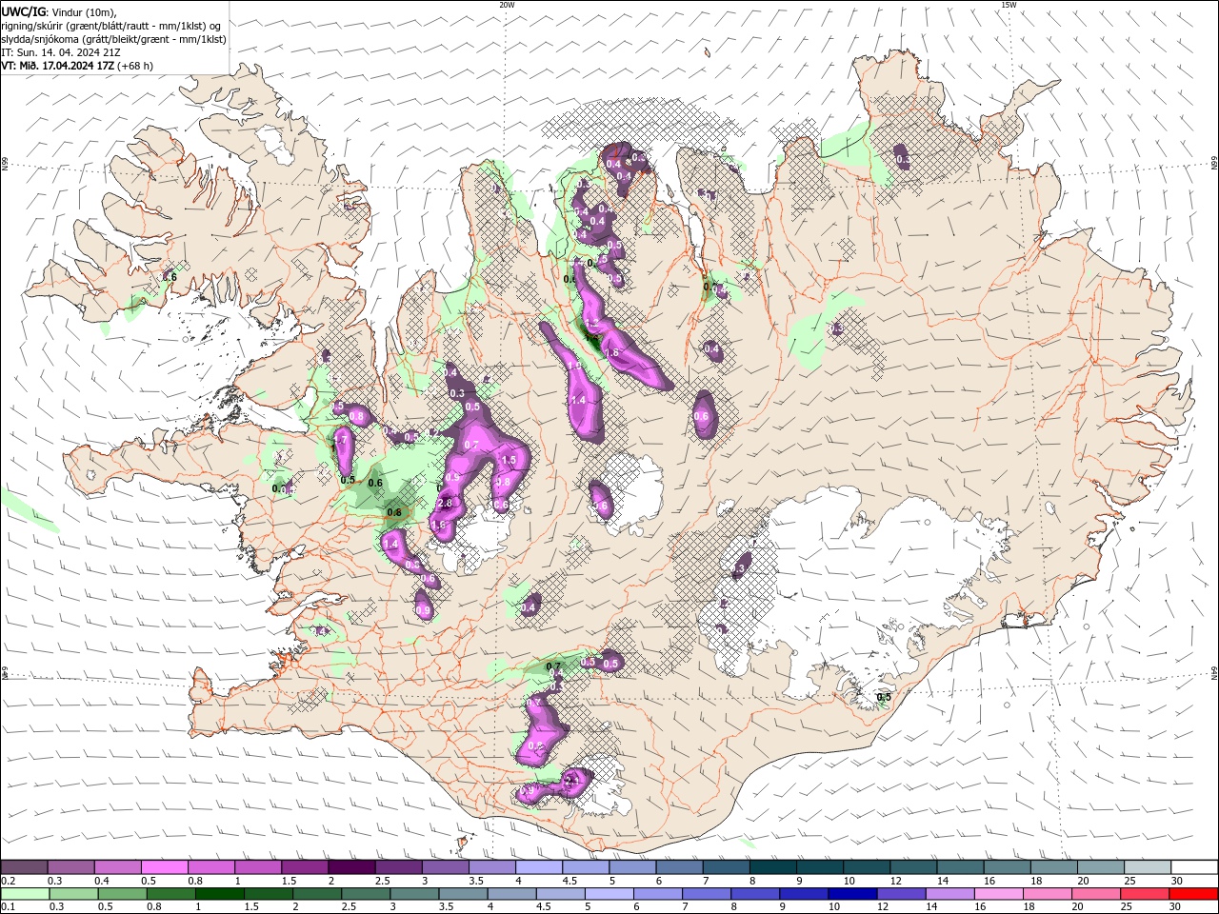Click the '0.2' label under upper legend
Screen dimensions: 1219x914
8,881
